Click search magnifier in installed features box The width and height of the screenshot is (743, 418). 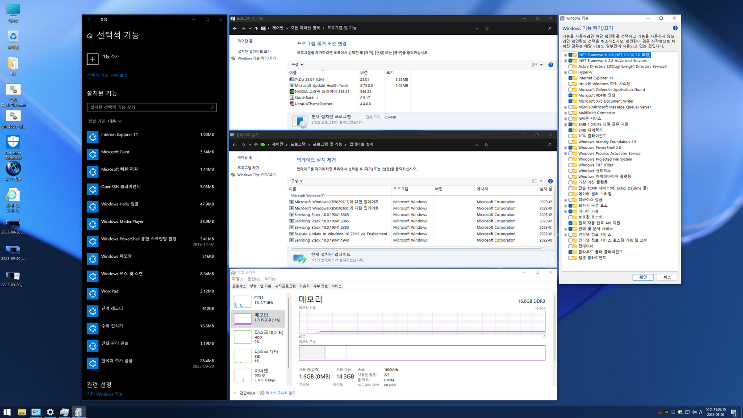pyautogui.click(x=213, y=107)
